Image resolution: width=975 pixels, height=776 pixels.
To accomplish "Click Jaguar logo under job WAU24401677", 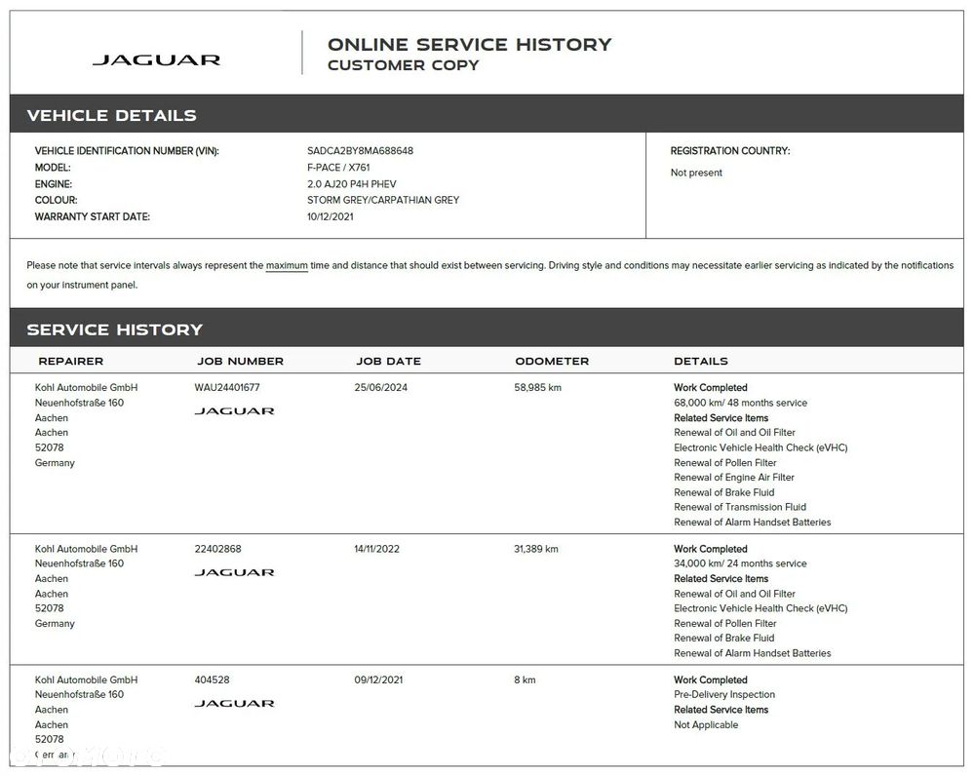I will coord(234,411).
